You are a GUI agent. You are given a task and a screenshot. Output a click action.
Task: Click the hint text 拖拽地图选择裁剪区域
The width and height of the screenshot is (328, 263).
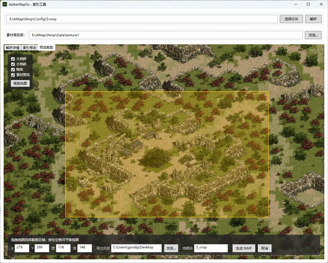[x=29, y=240]
